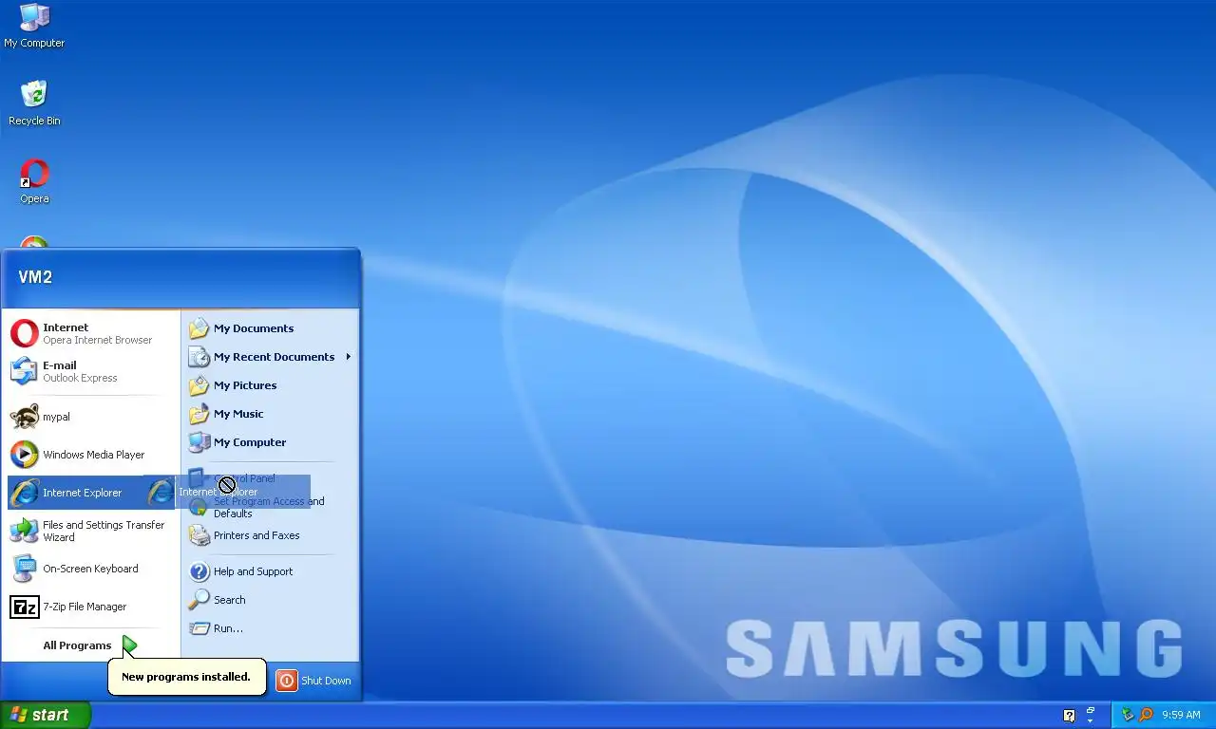Open the Search companion
Screen dimensions: 1216x729
point(270,600)
